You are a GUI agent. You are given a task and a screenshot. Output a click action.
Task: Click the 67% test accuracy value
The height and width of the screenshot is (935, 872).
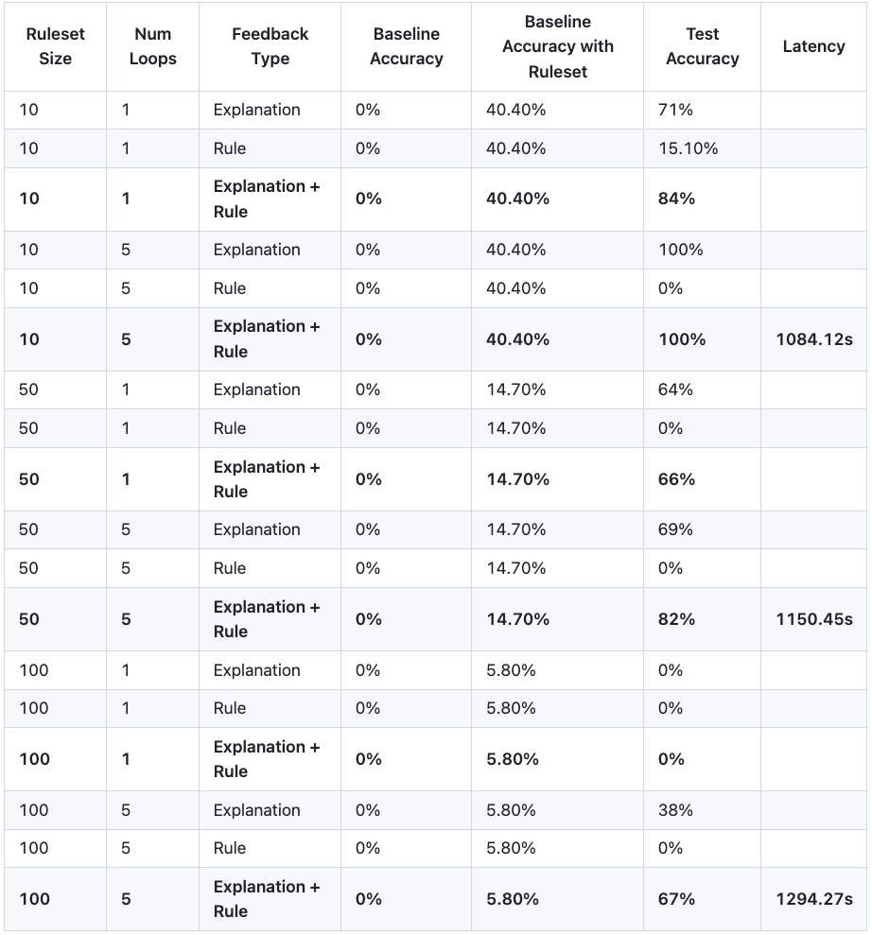click(x=676, y=899)
